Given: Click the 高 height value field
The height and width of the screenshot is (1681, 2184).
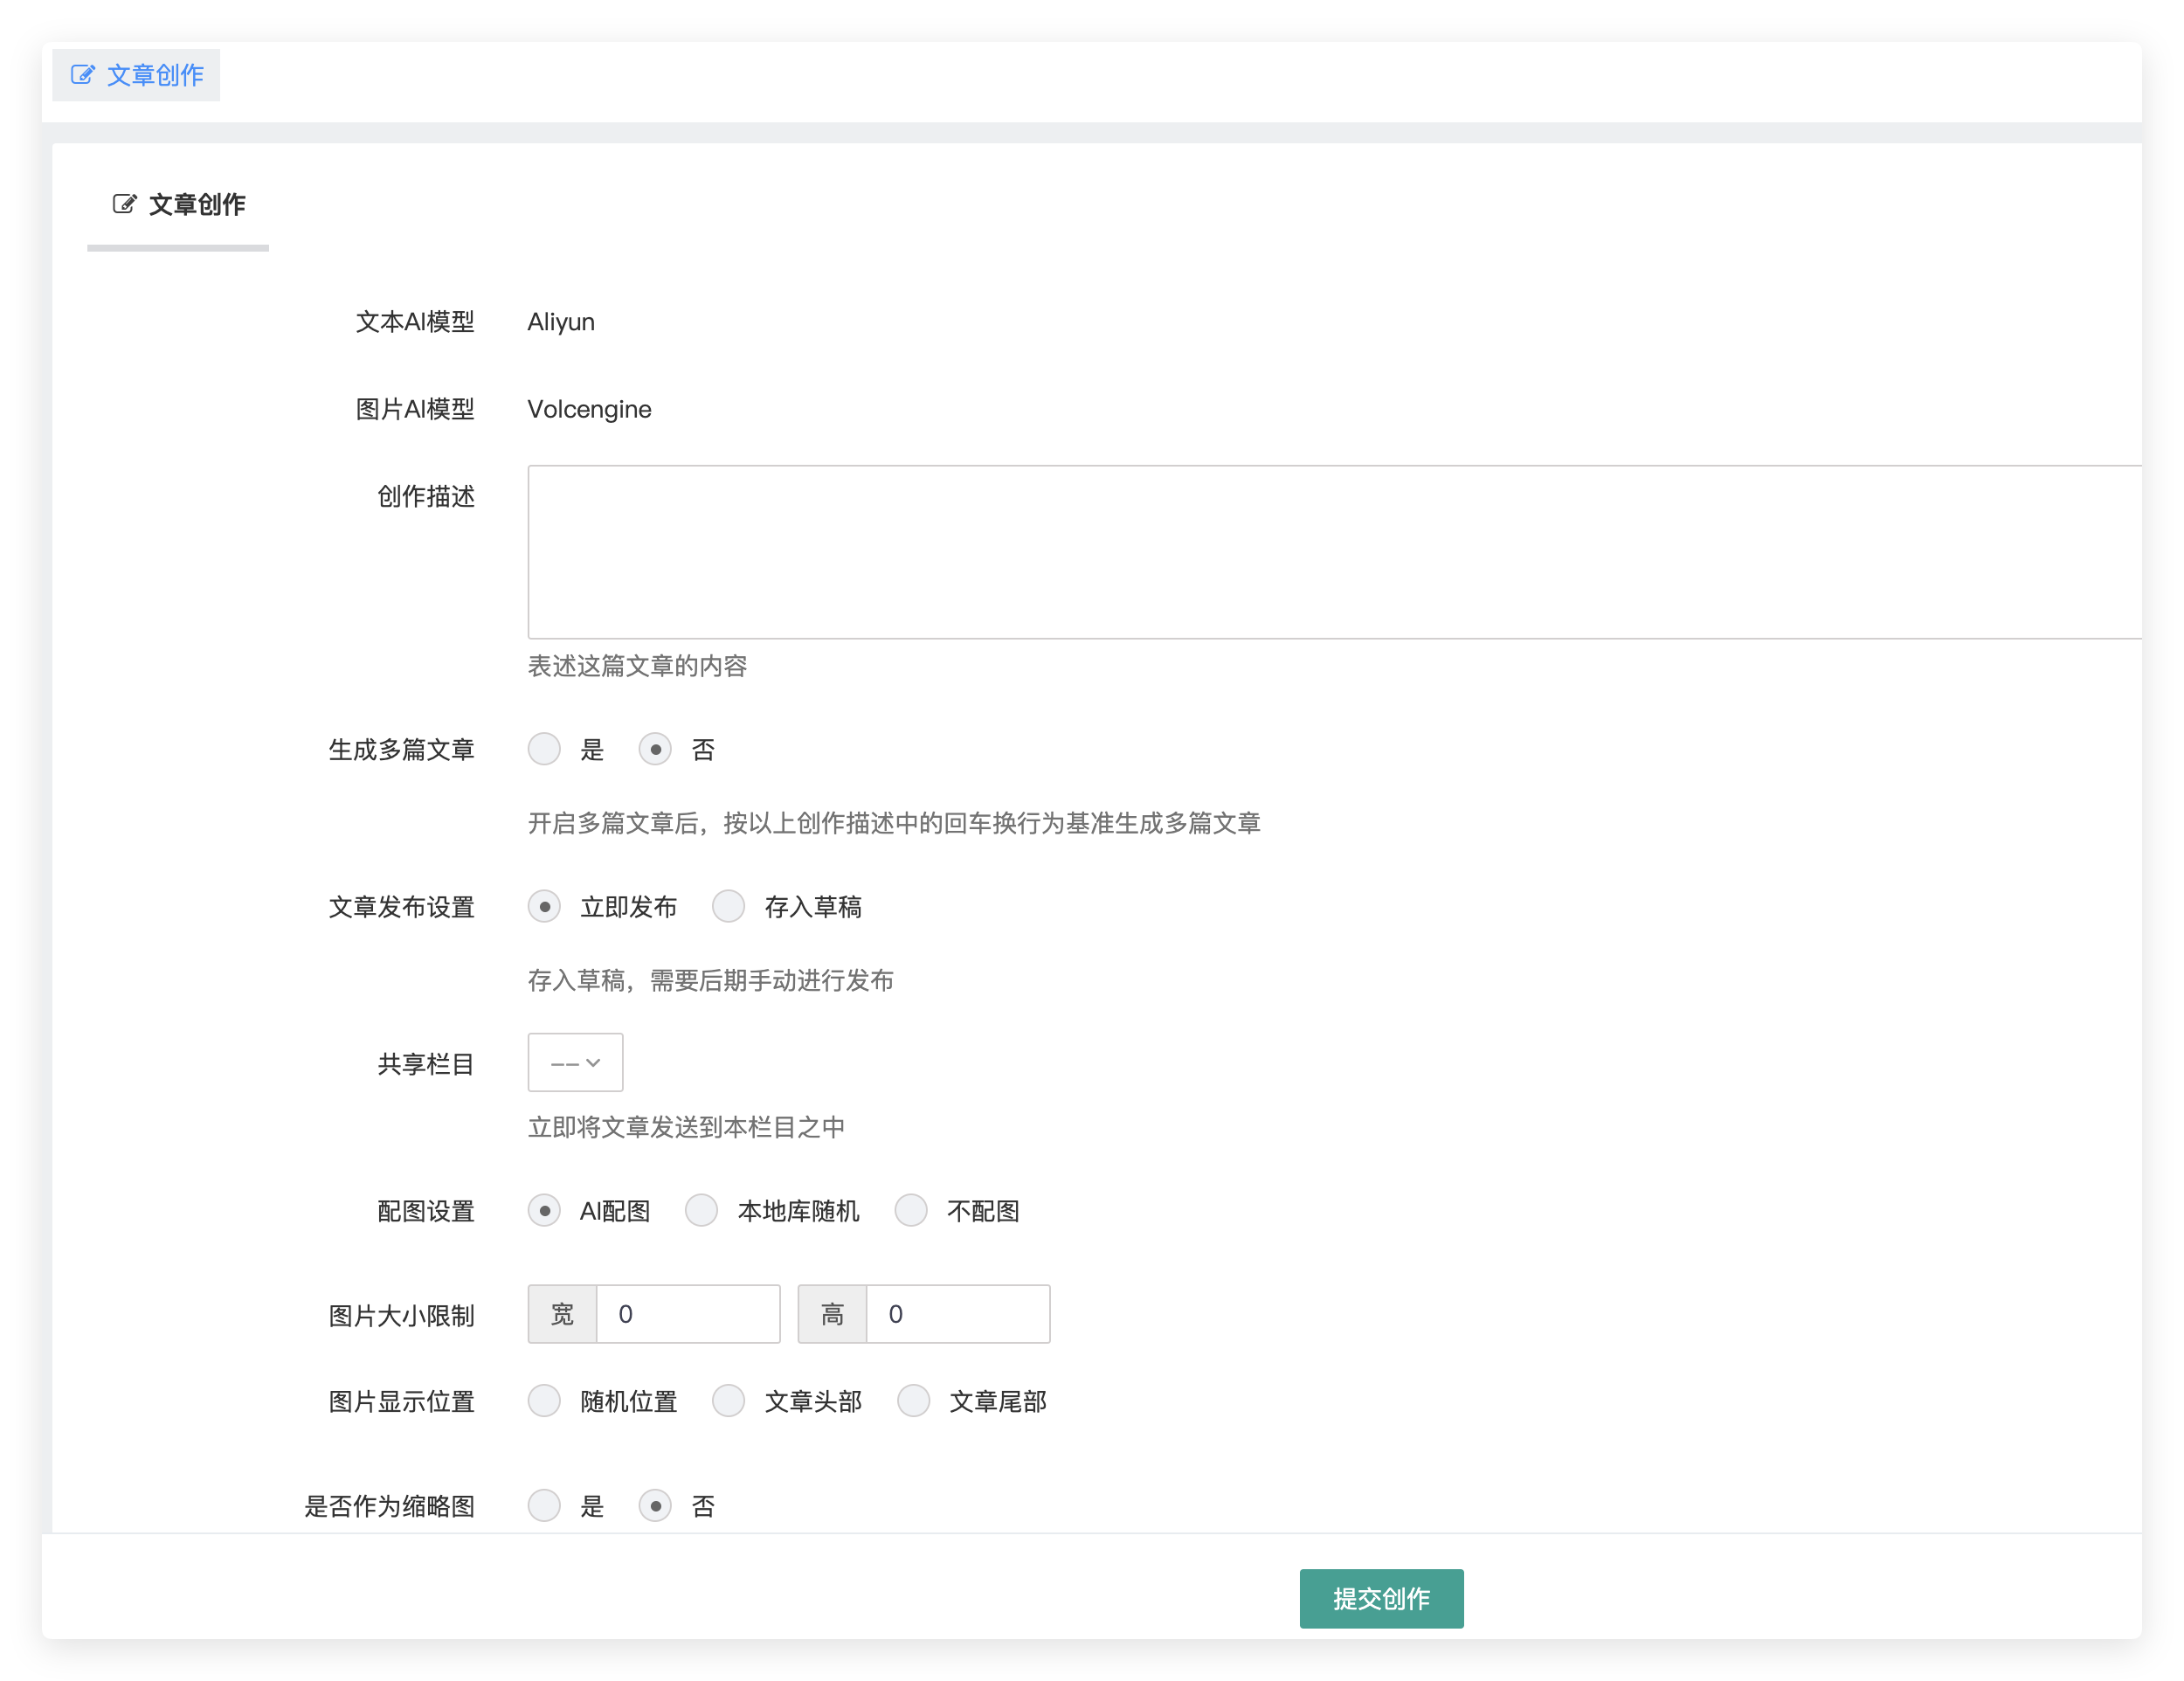Looking at the screenshot, I should click(957, 1314).
